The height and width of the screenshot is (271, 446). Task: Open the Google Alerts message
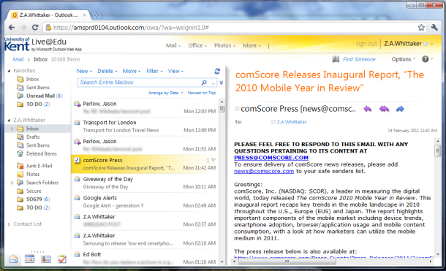[x=145, y=202]
